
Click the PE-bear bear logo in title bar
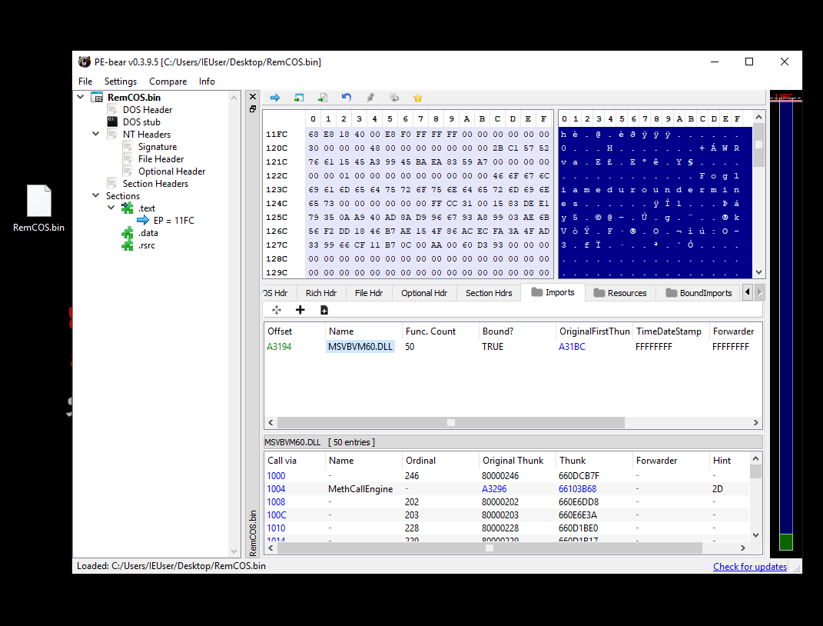85,62
